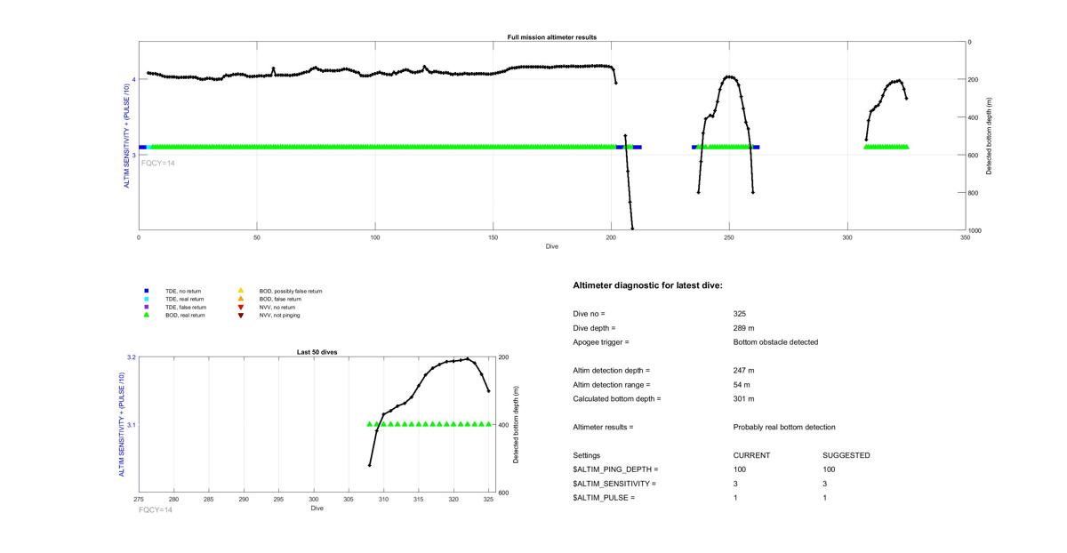This screenshot has width=1067, height=553.
Task: Select the suggested $ALTIM_SENSITIVITY value 3
Action: [x=825, y=484]
